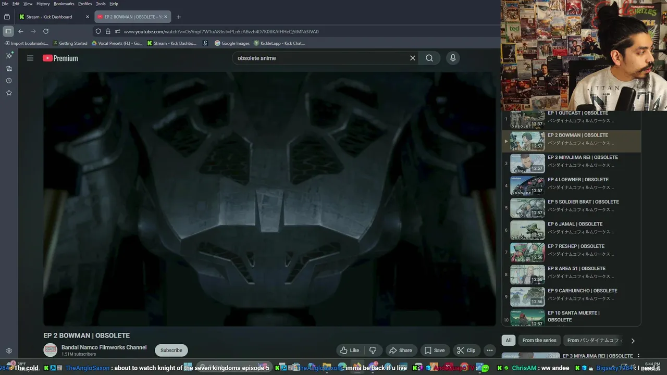This screenshot has height=375, width=667.
Task: Create a clip of video
Action: 466,351
